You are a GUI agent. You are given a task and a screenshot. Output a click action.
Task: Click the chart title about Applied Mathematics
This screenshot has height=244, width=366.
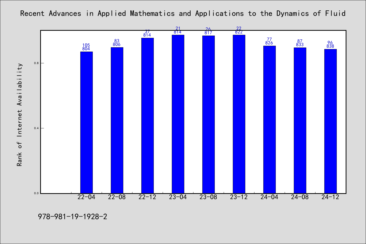183,13
